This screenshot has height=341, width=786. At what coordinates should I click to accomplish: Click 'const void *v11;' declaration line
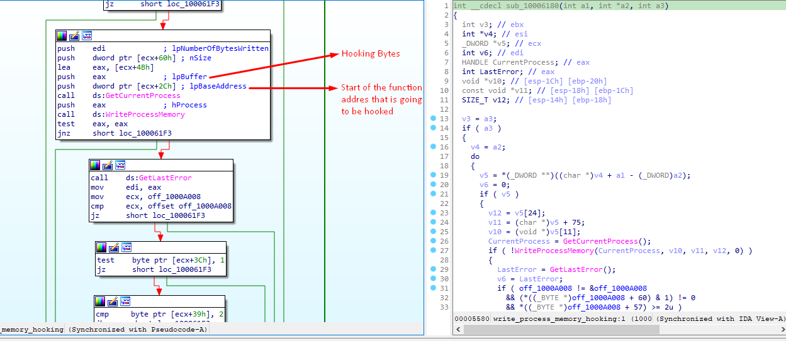(x=547, y=90)
